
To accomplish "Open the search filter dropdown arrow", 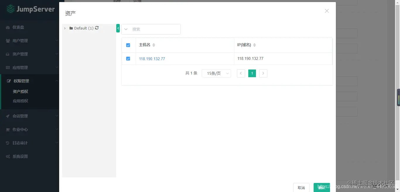I will coord(126,29).
